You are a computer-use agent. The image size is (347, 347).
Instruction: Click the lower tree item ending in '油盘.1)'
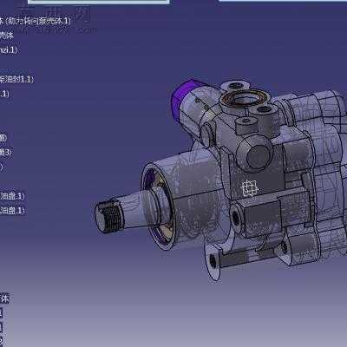click(x=12, y=210)
